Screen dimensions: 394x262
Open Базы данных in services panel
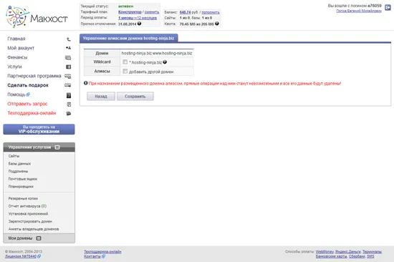coord(19,163)
